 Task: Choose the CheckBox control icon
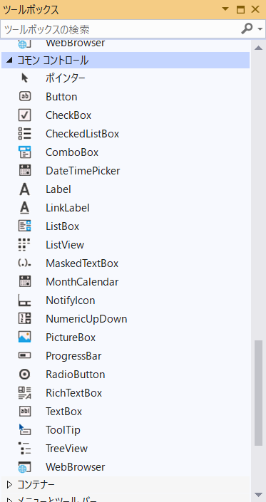(x=25, y=115)
